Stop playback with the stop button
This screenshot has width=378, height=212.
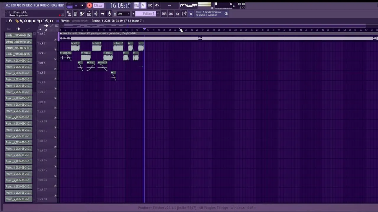click(x=82, y=6)
